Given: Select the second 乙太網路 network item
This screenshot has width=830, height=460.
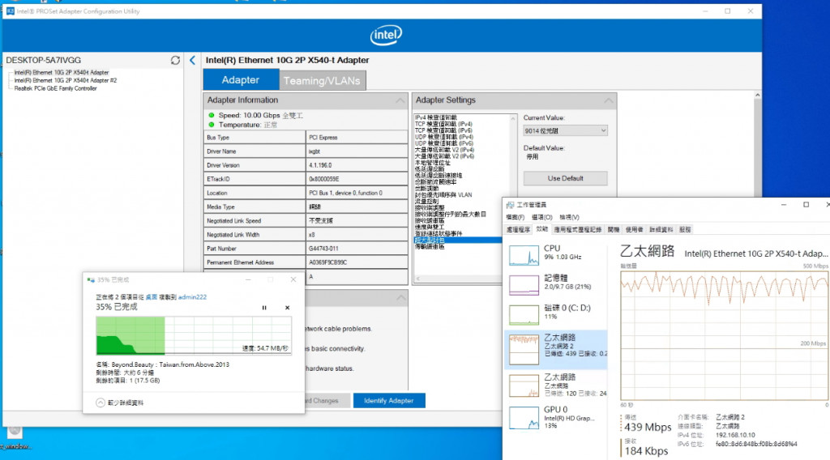Looking at the screenshot, I should (556, 385).
